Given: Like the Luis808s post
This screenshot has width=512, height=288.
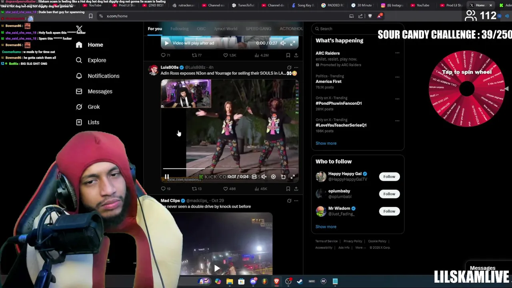Looking at the screenshot, I should click(229, 189).
